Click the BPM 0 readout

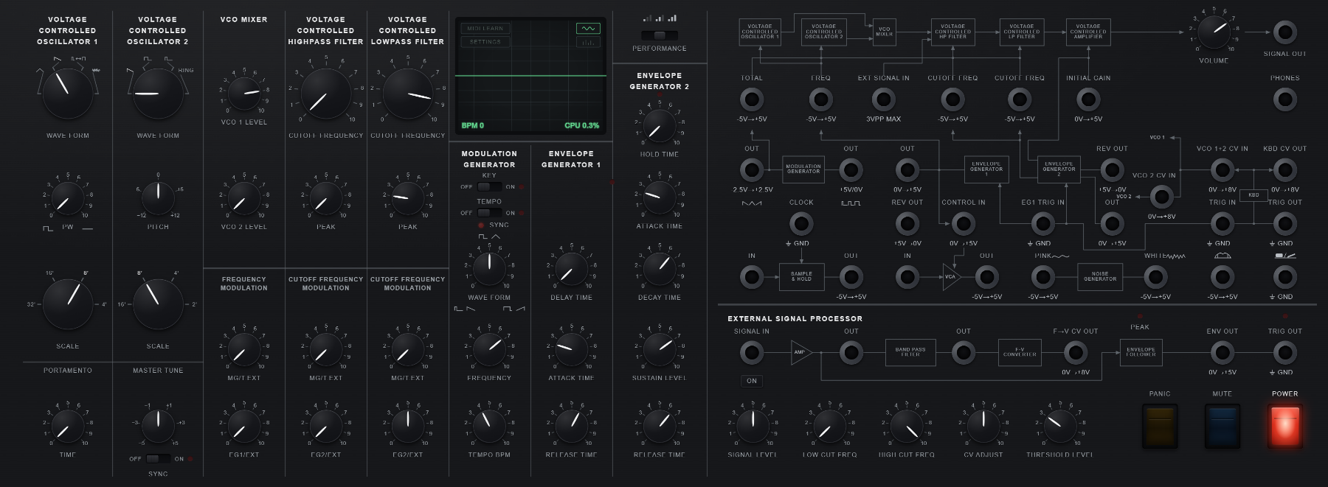473,125
